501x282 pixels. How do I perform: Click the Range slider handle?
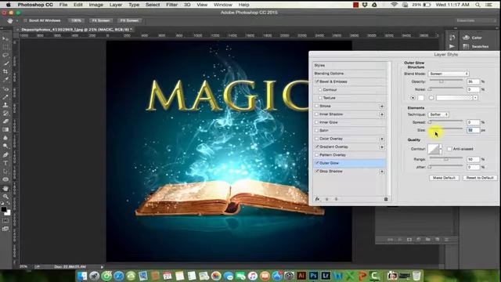446,159
